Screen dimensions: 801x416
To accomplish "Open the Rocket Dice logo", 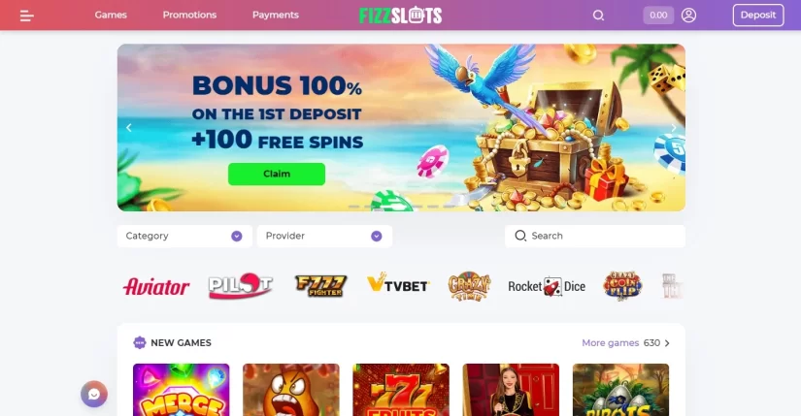I will [547, 286].
